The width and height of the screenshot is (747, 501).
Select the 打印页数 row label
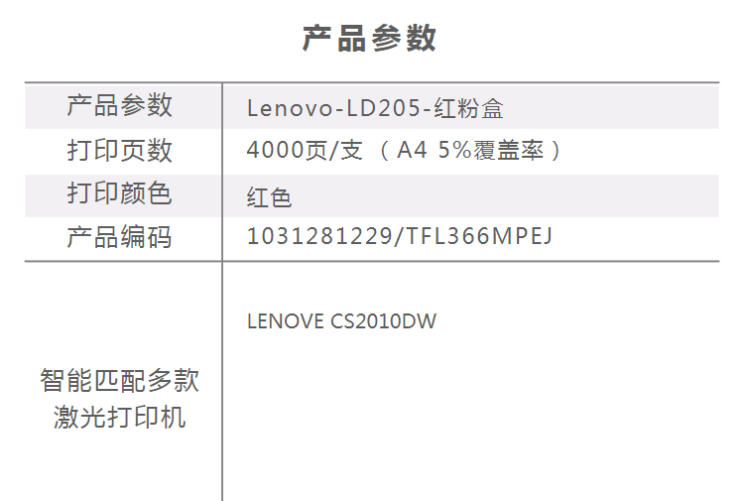pos(119,150)
